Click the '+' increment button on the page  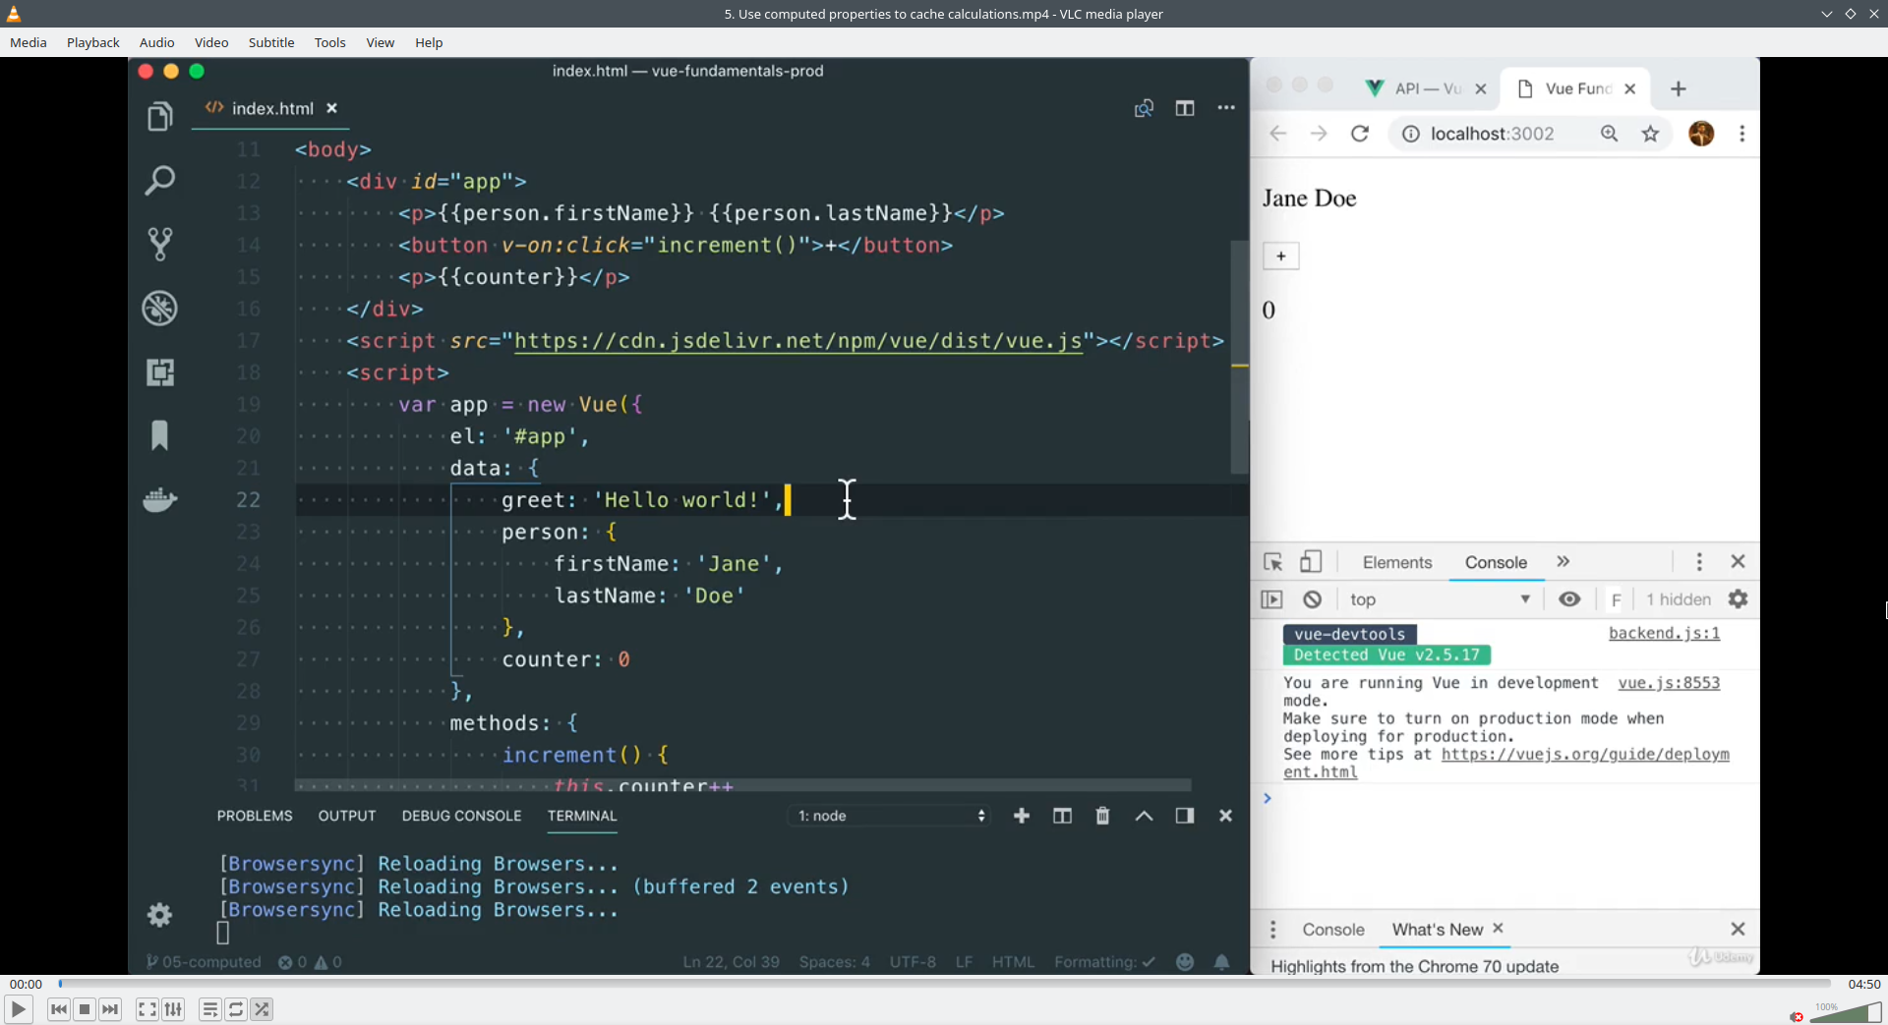(1280, 256)
